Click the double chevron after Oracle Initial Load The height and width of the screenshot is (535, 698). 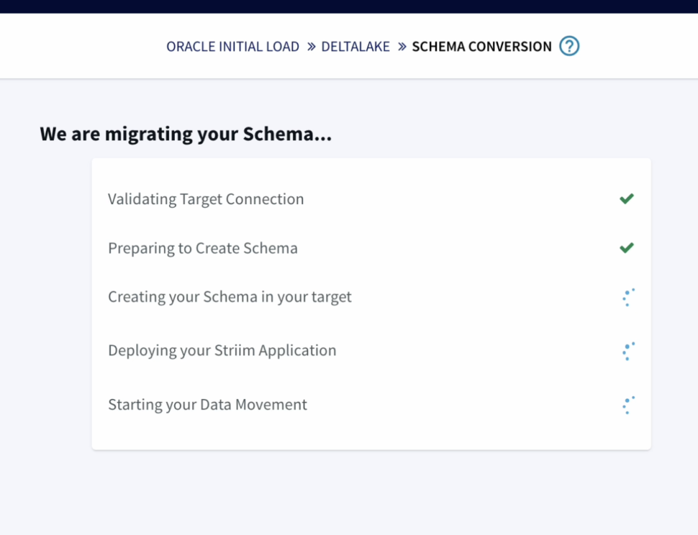click(x=311, y=47)
